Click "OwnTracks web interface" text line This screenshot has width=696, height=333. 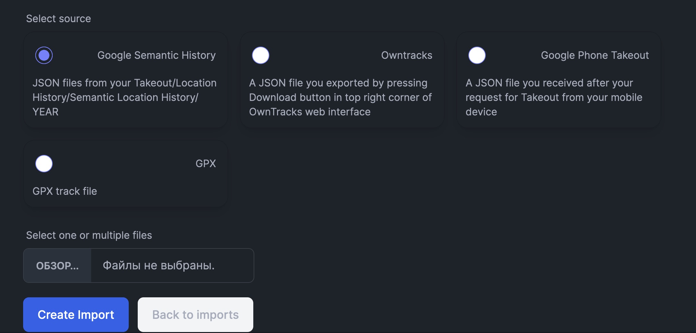310,112
